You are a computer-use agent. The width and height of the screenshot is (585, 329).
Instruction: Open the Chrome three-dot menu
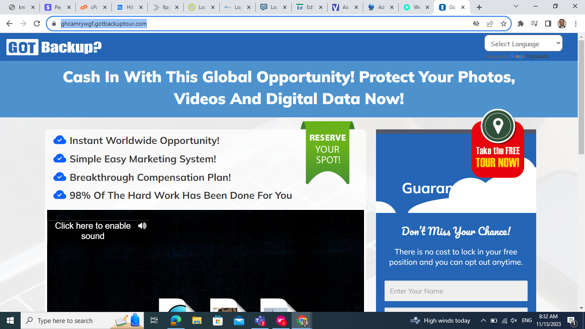(x=575, y=24)
